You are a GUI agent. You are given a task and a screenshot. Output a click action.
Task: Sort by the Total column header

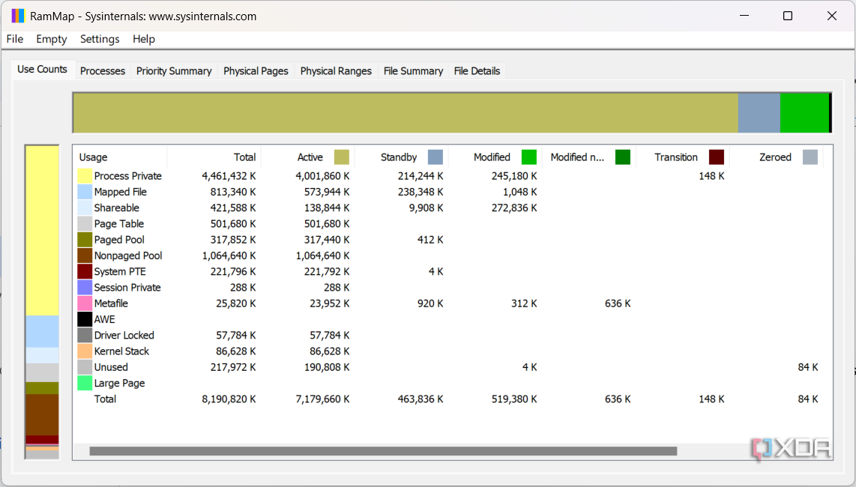pos(214,157)
